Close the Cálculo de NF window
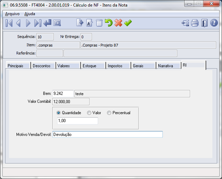This screenshot has width=222, height=179. click(x=211, y=4)
